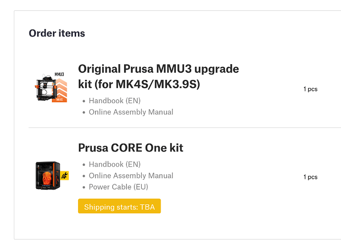The image size is (341, 240).
Task: Click the yellow Shipping starts: TBA badge
Action: click(x=120, y=206)
